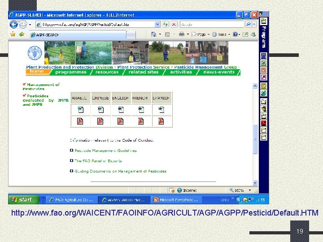Select the AGPP-SEARCH browser tab

pos(78,35)
